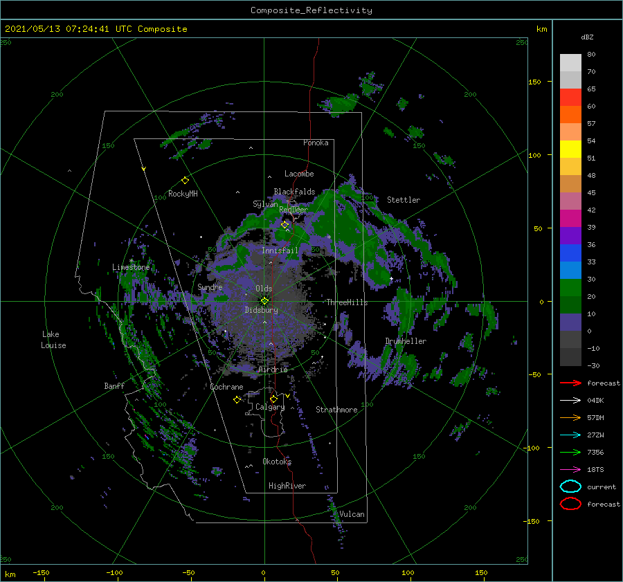Click the Banff label
This screenshot has width=623, height=582.
[x=114, y=385]
